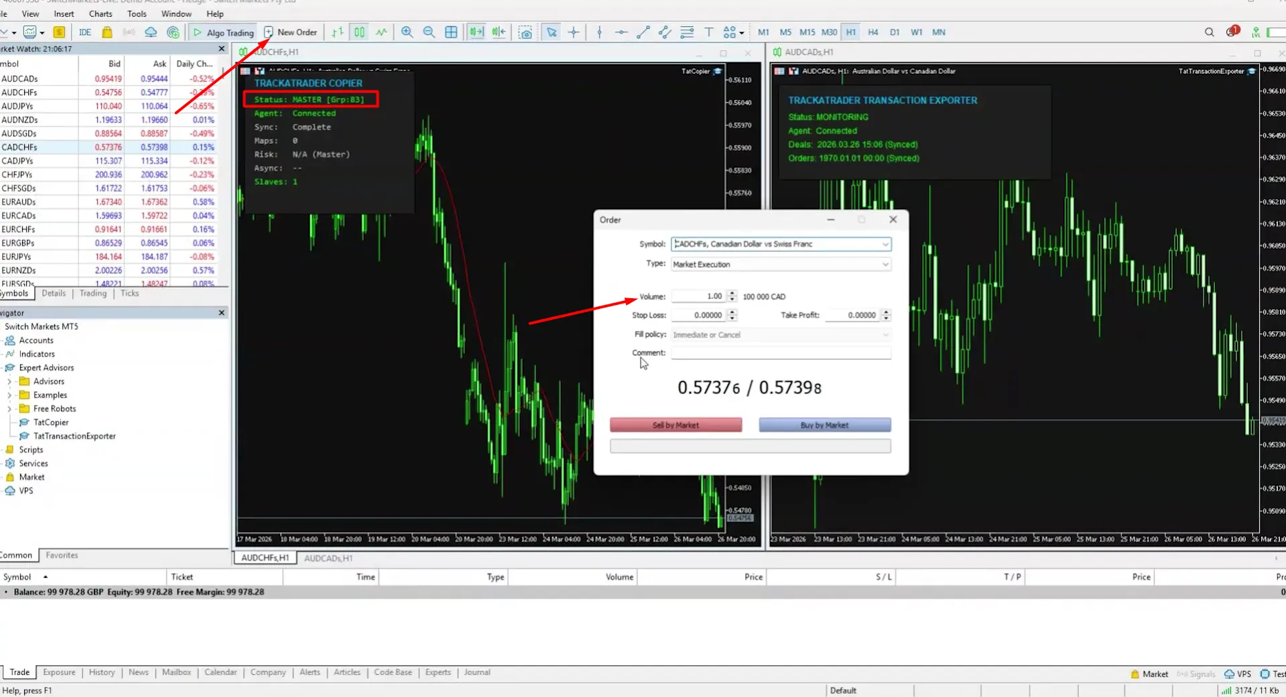1286x697 pixels.
Task: Toggle Algo Trading on or off
Action: 223,32
